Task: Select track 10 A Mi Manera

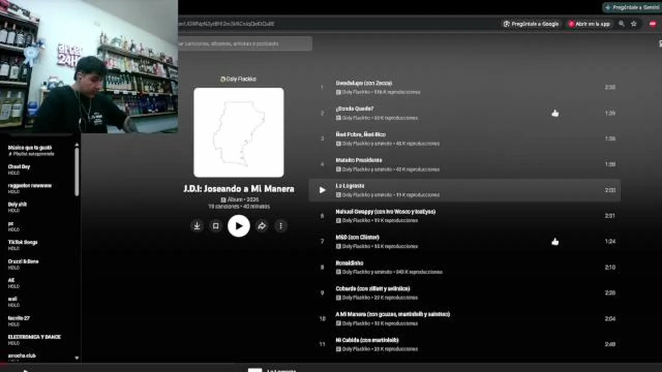Action: [464, 319]
